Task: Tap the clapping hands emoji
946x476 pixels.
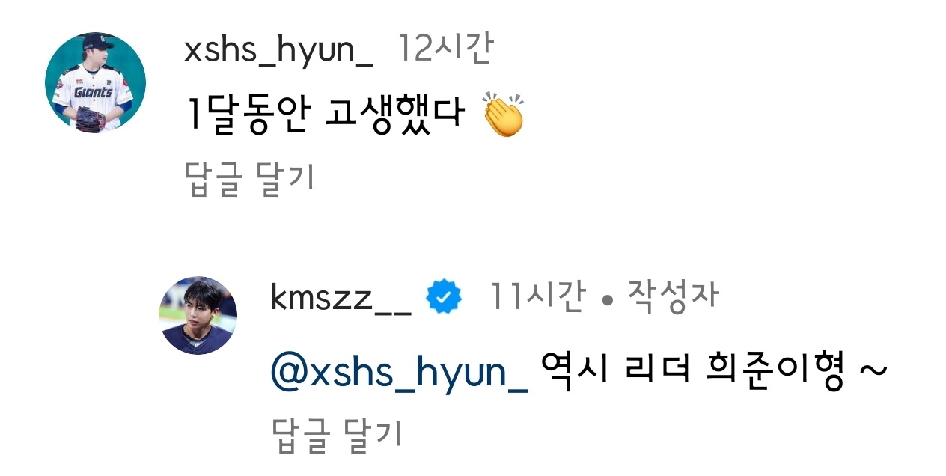Action: 503,116
